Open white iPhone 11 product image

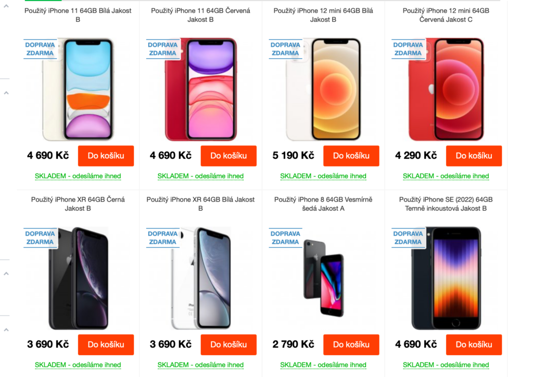click(x=78, y=89)
